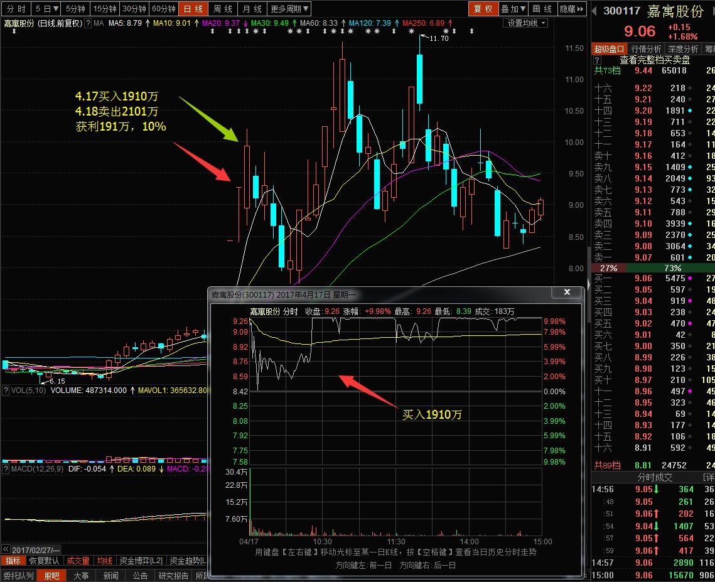Open the 设置均线 dropdown
The width and height of the screenshot is (715, 582).
click(526, 23)
